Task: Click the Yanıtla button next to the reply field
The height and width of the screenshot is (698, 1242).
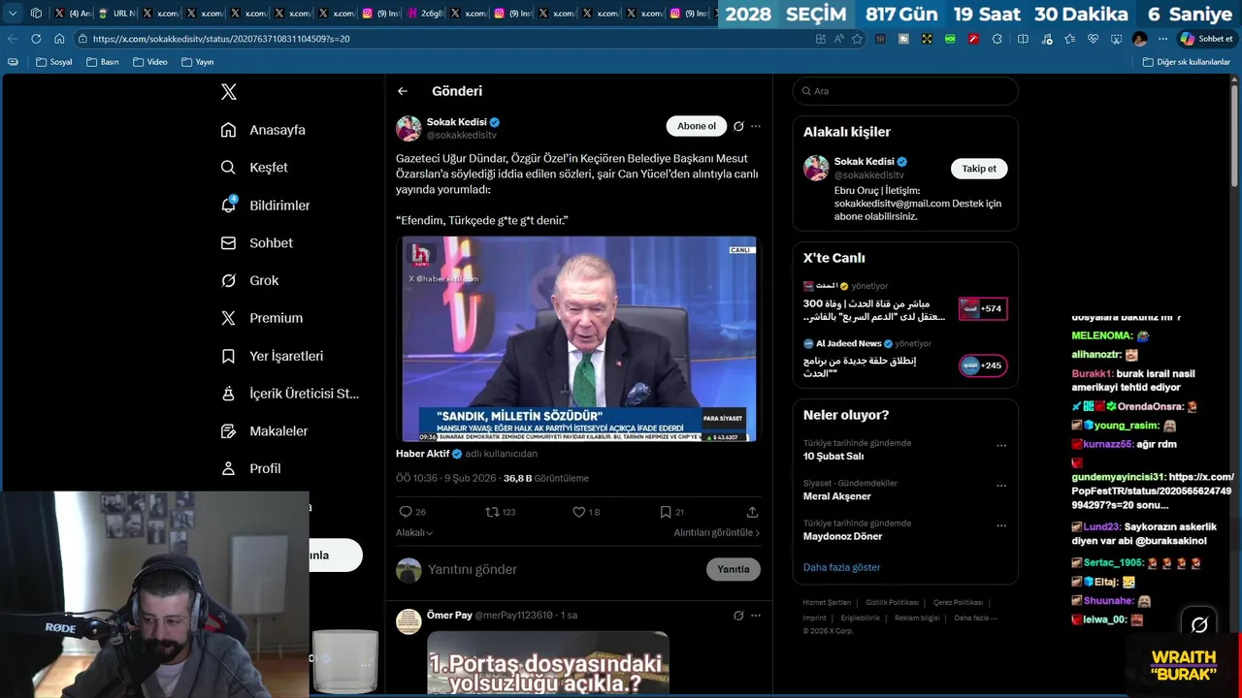Action: [x=733, y=569]
